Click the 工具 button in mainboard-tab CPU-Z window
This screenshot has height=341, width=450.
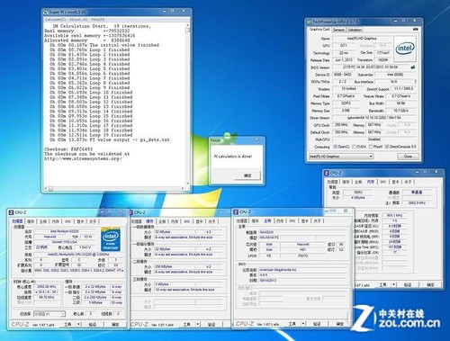click(x=292, y=324)
